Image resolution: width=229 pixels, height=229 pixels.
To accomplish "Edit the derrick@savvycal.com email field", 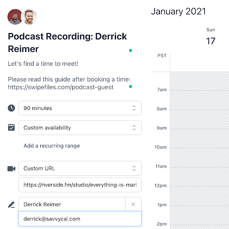I will coord(80,219).
